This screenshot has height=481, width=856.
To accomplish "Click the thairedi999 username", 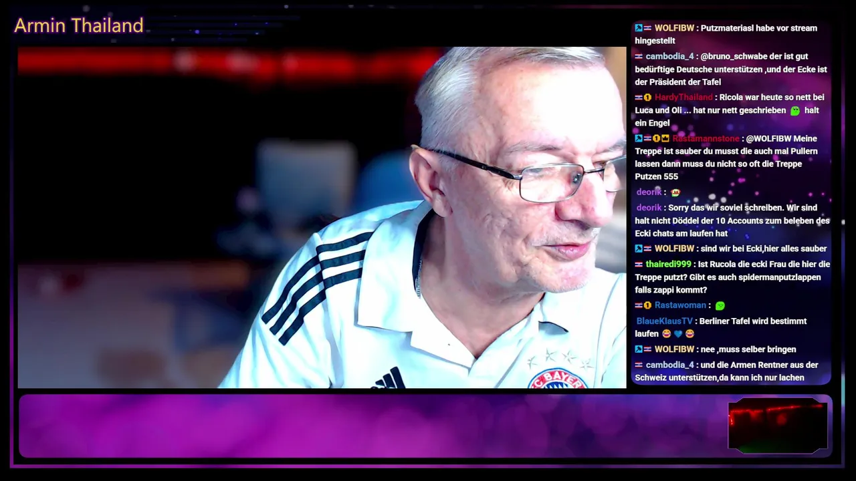I will tap(669, 265).
